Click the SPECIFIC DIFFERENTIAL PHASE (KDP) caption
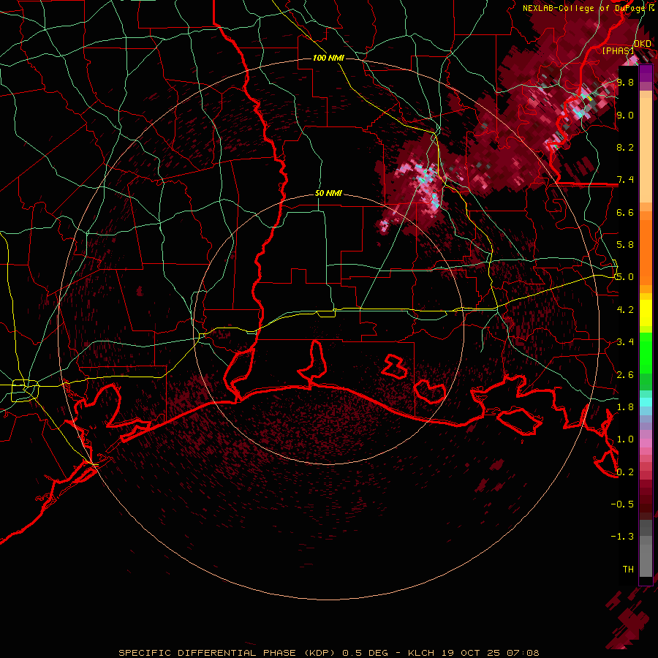This screenshot has width=658, height=658. 228,653
